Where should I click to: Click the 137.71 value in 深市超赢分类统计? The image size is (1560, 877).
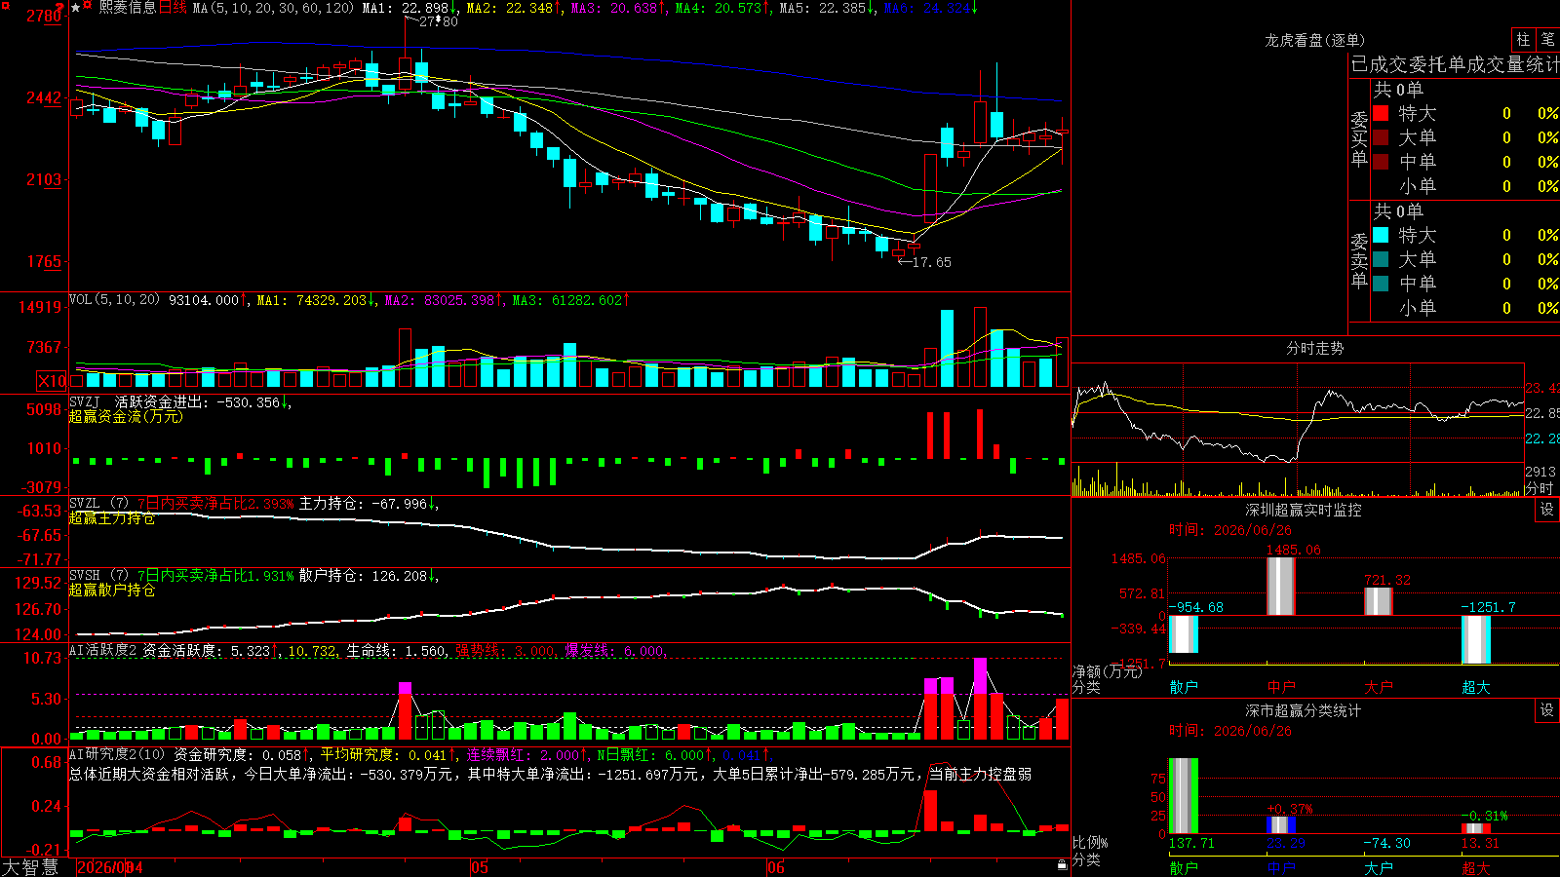[x=1191, y=843]
